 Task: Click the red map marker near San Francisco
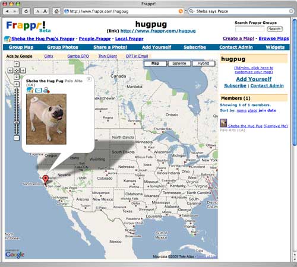[x=46, y=180]
